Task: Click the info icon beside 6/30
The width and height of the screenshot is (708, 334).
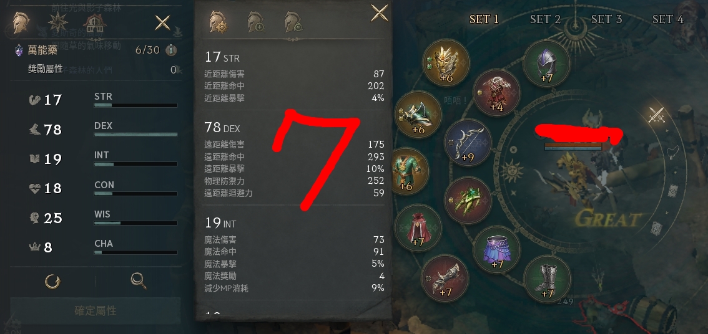Action: [170, 50]
